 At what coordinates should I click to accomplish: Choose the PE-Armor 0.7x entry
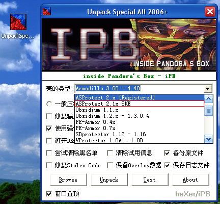tap(140, 128)
